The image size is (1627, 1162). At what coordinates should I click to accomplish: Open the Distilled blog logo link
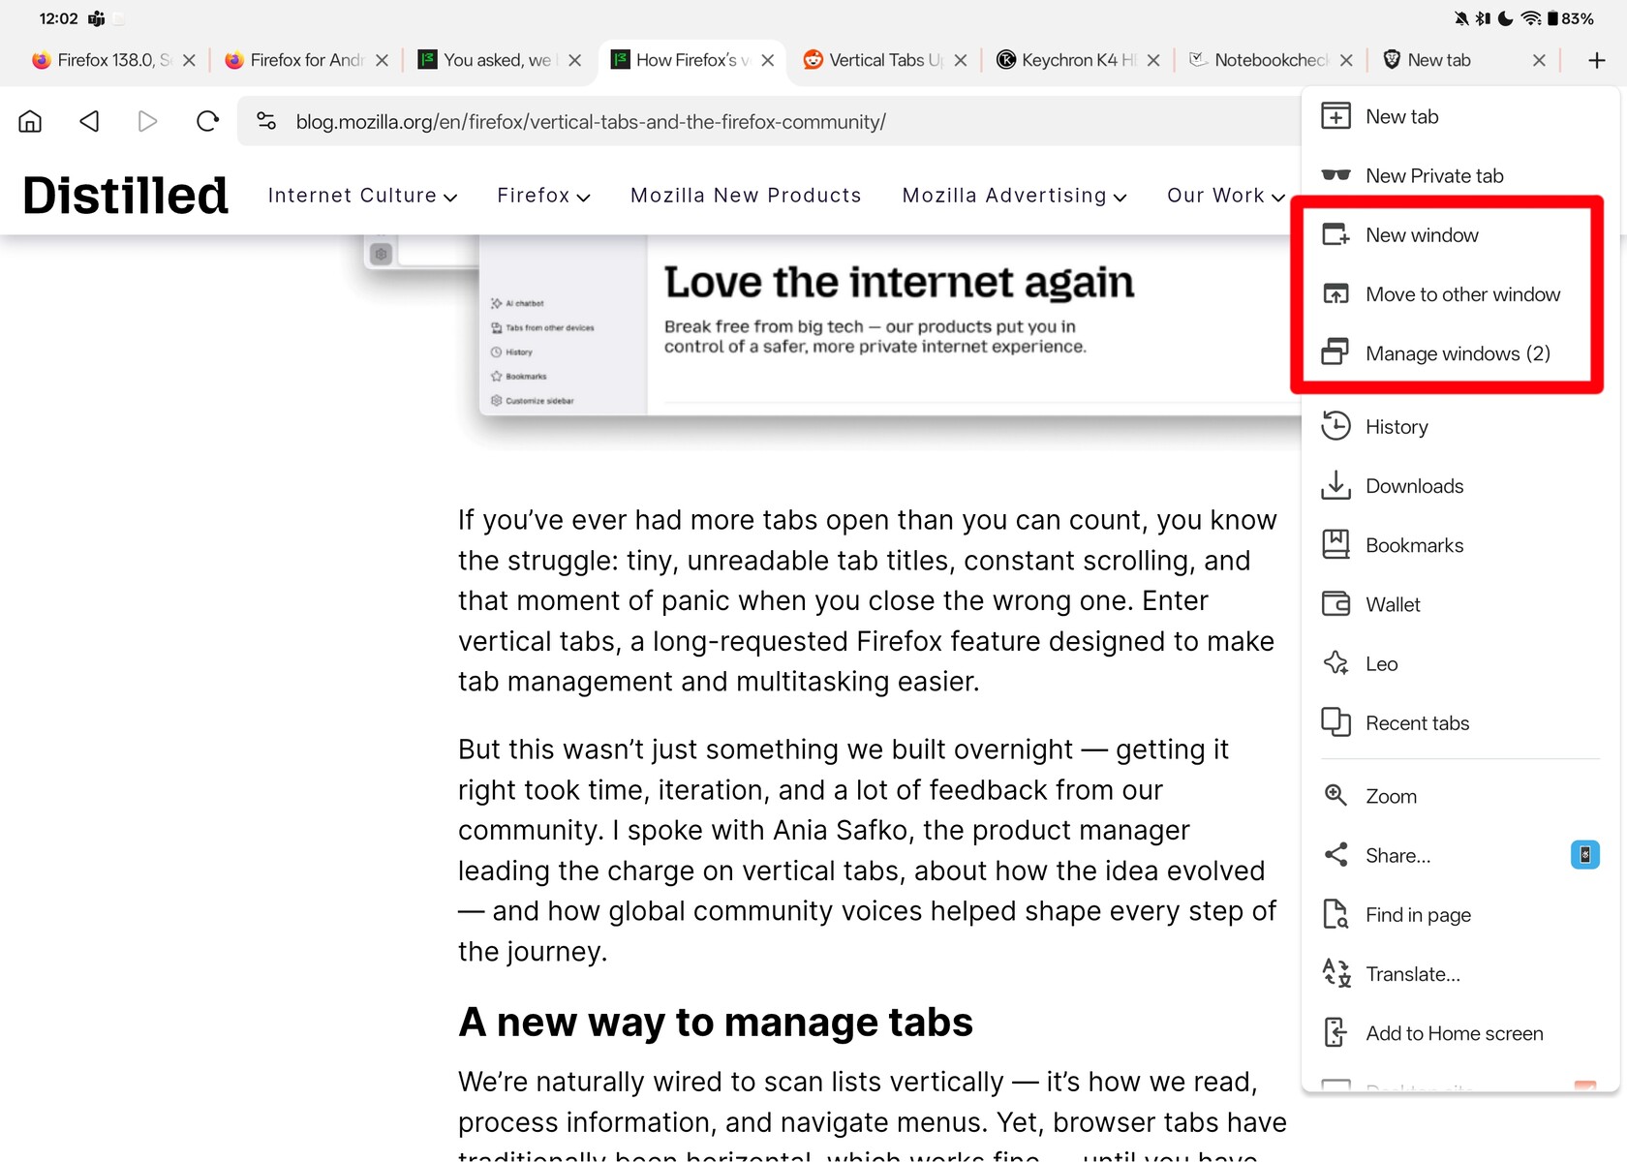coord(125,196)
